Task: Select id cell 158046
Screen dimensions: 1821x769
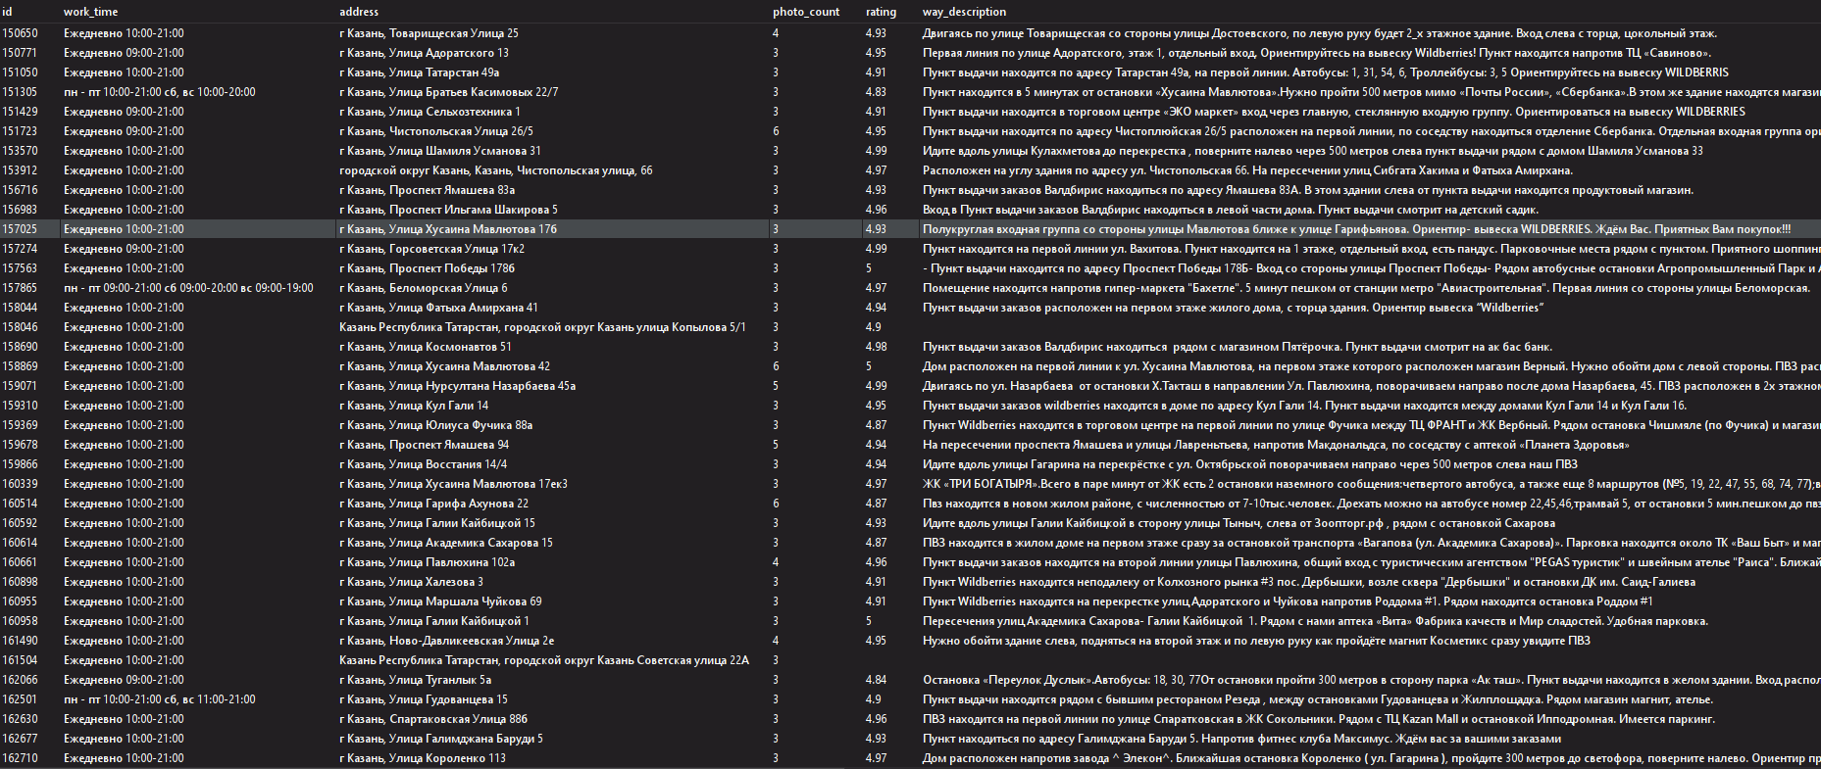Action: pos(20,327)
